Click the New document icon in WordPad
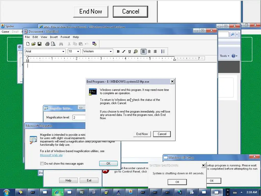This screenshot has height=196, width=261. click(x=28, y=44)
